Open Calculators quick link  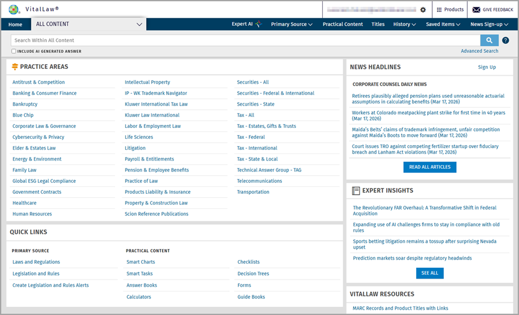139,297
